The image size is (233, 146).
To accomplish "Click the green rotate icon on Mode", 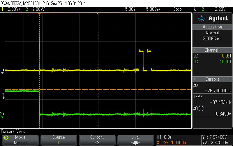I will click(x=6, y=138).
